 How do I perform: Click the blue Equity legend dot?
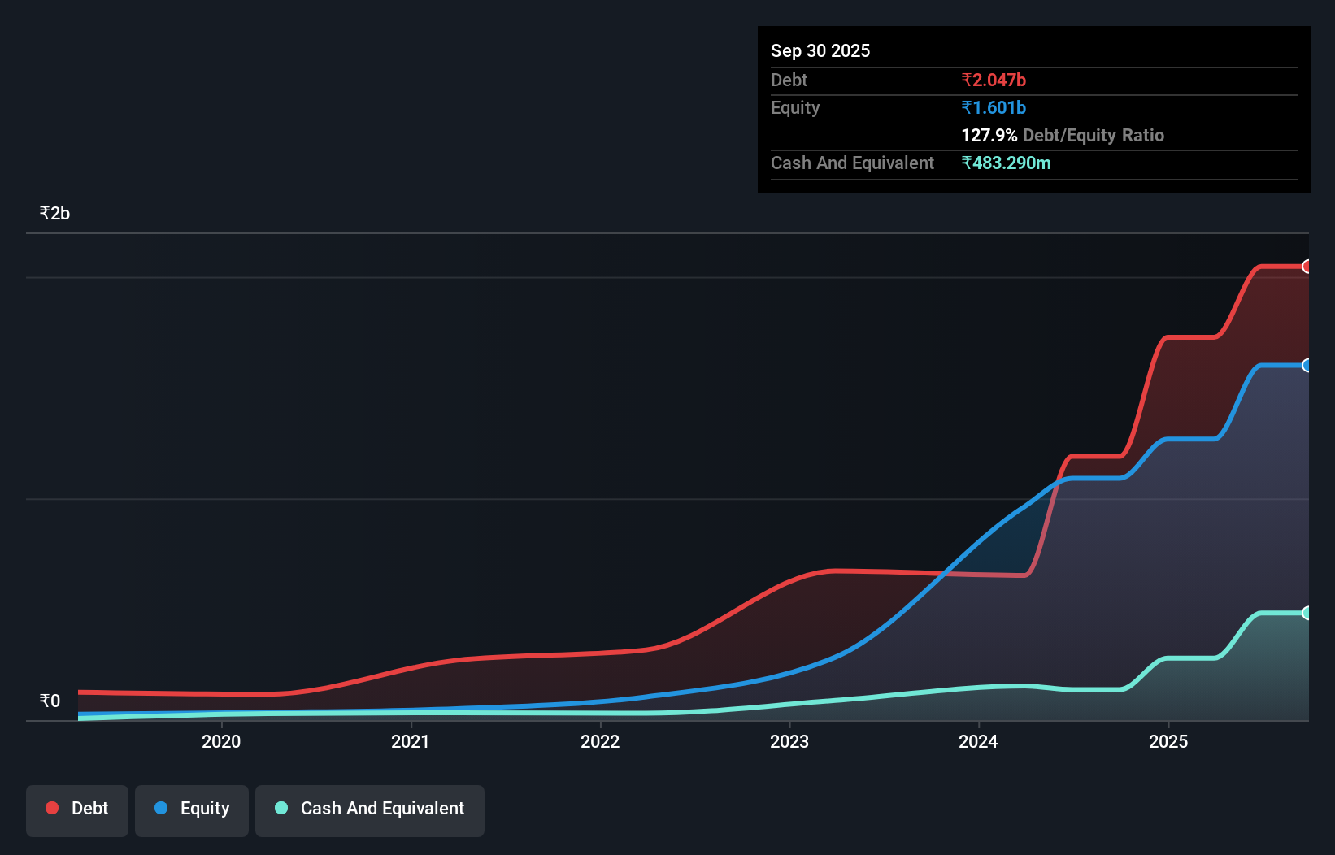pos(162,808)
